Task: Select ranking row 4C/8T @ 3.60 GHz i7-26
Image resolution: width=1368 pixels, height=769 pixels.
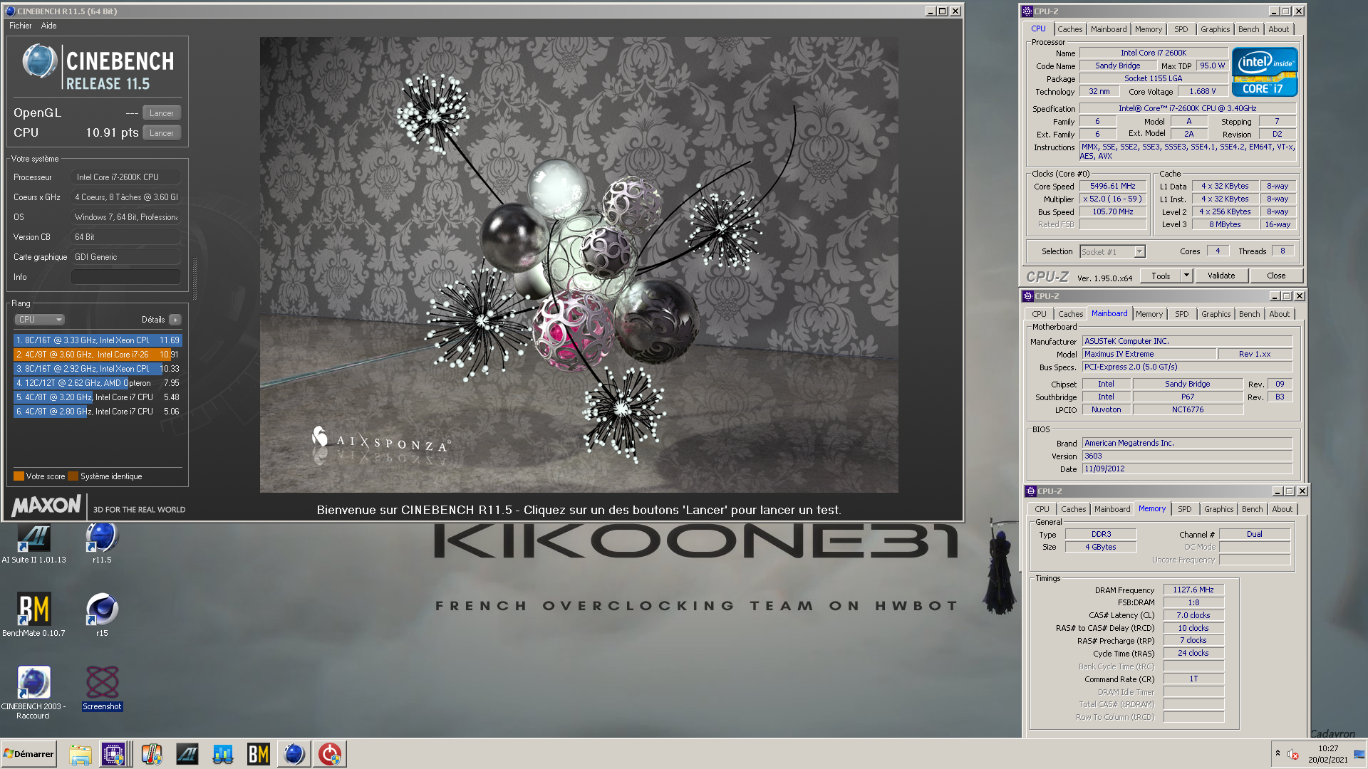Action: 98,355
